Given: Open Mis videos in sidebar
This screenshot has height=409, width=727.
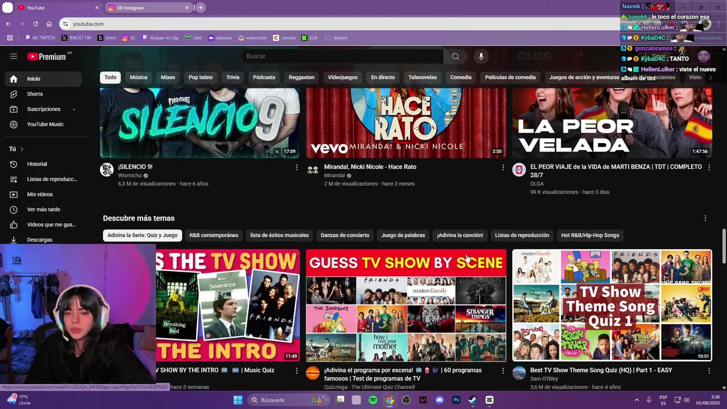Looking at the screenshot, I should click(43, 194).
